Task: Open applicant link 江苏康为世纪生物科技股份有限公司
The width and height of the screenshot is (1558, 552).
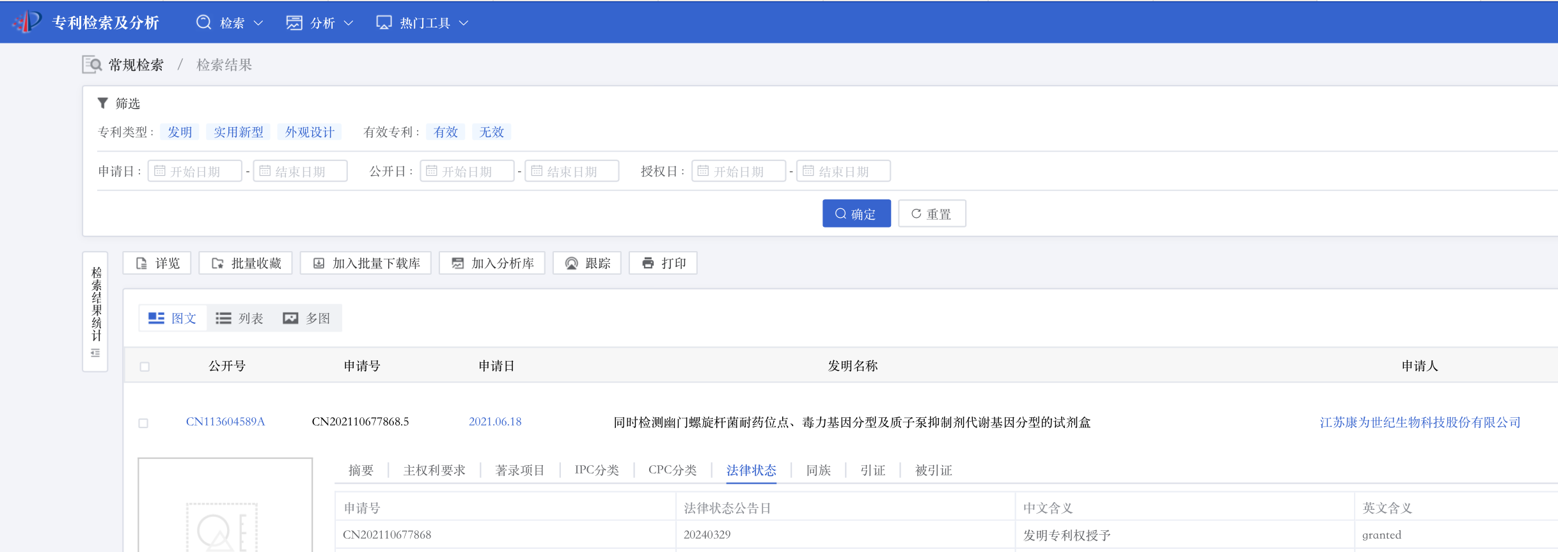Action: click(x=1420, y=422)
